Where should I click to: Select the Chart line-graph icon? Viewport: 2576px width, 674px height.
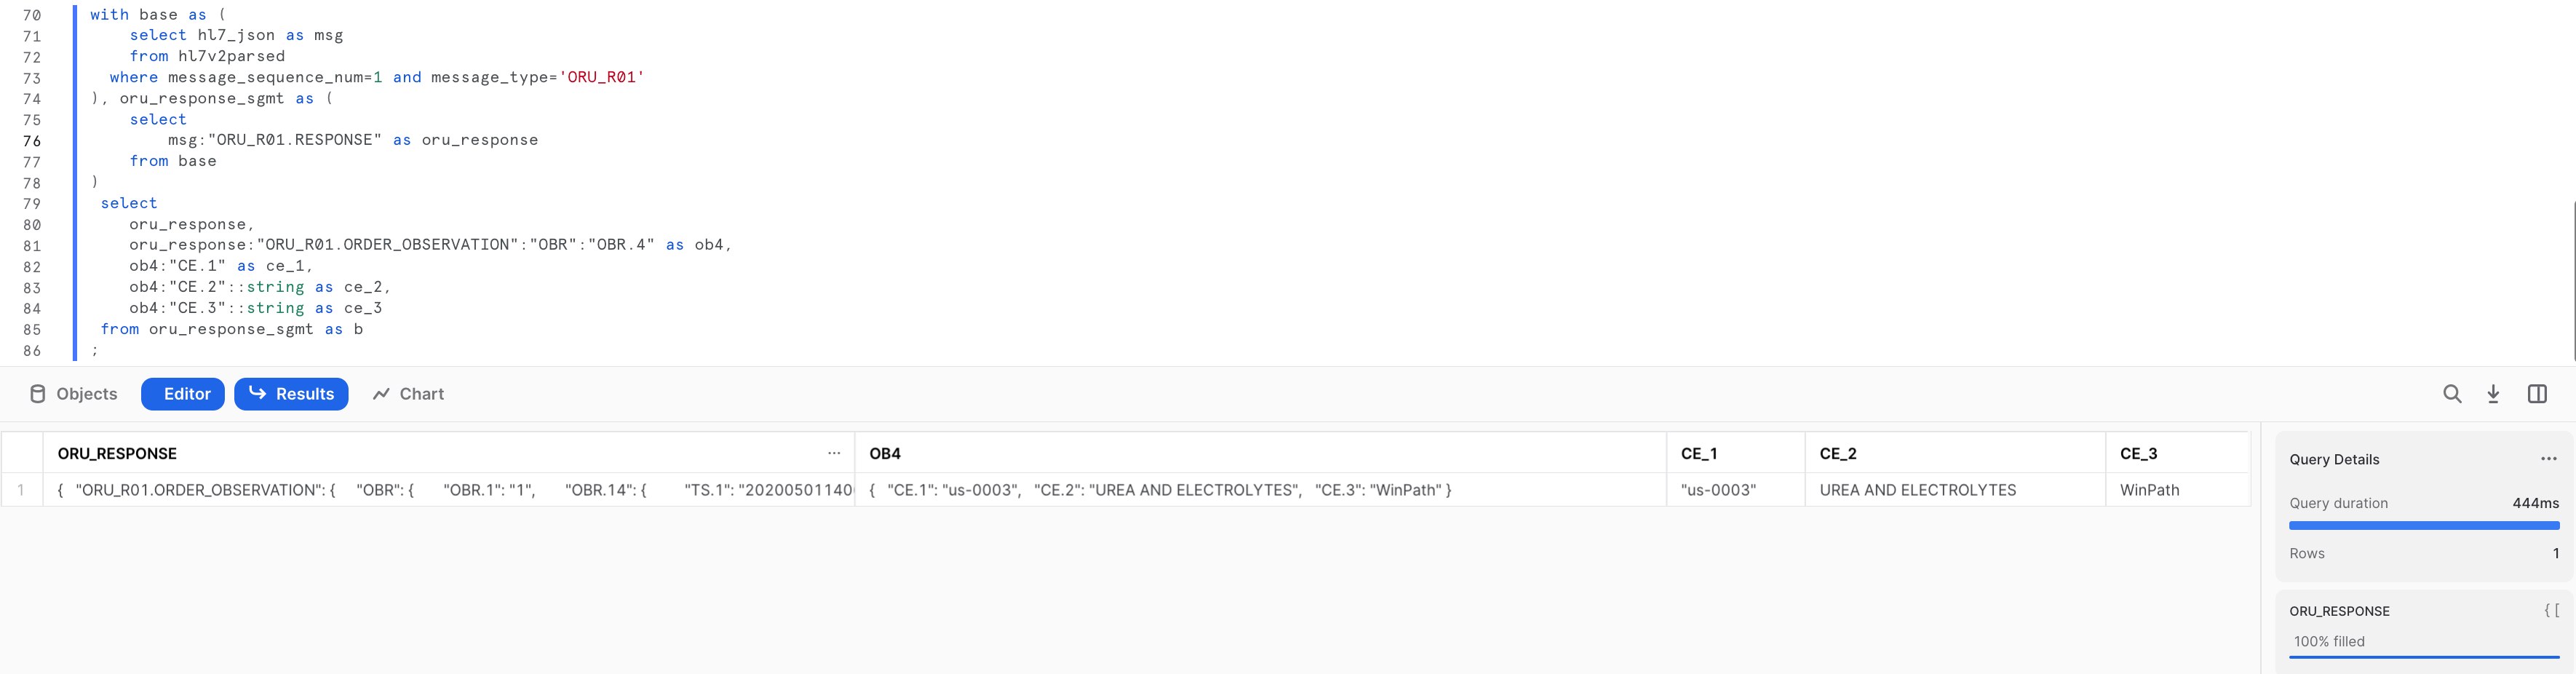coord(382,394)
